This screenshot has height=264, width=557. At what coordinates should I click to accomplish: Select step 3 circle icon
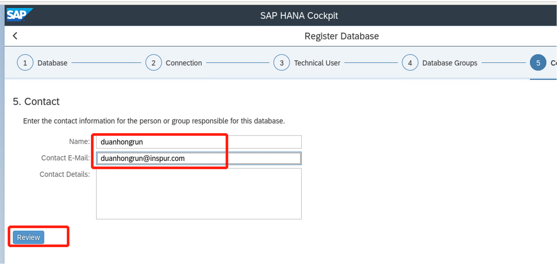(282, 63)
